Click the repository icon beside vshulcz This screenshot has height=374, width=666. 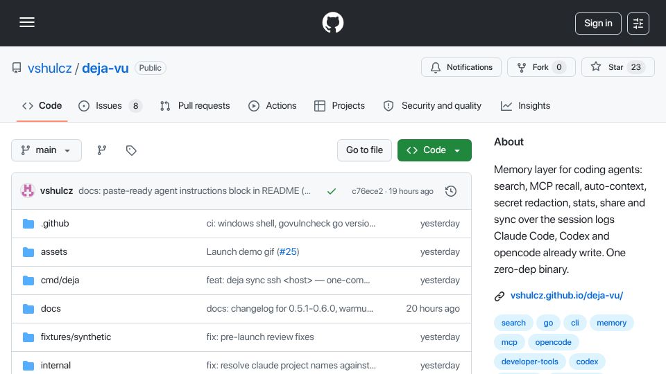point(17,68)
